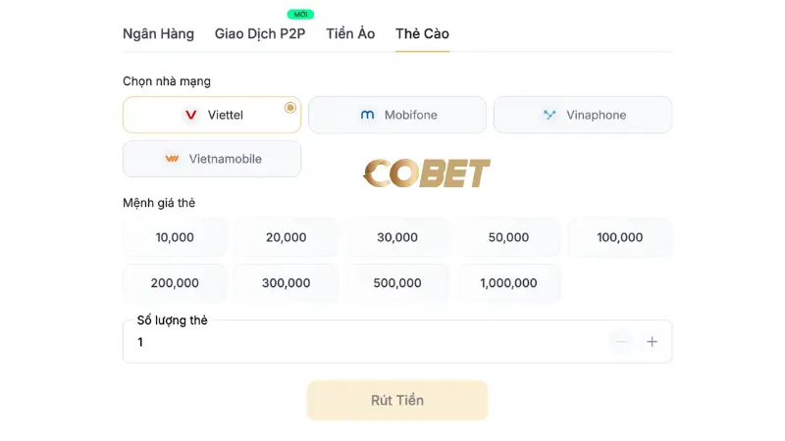The height and width of the screenshot is (441, 785).
Task: Click the Vinaphone logo icon
Action: coord(549,115)
